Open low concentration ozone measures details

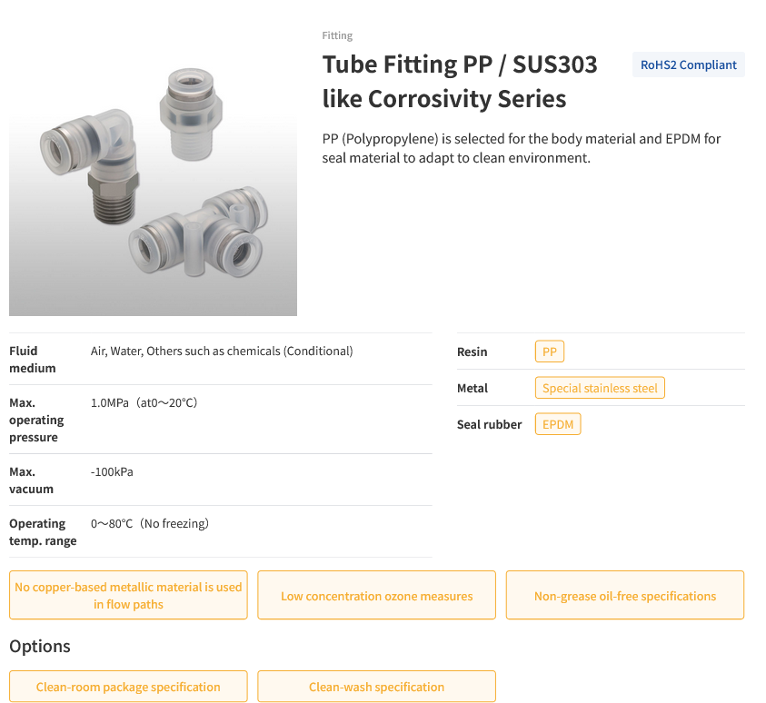tap(376, 595)
